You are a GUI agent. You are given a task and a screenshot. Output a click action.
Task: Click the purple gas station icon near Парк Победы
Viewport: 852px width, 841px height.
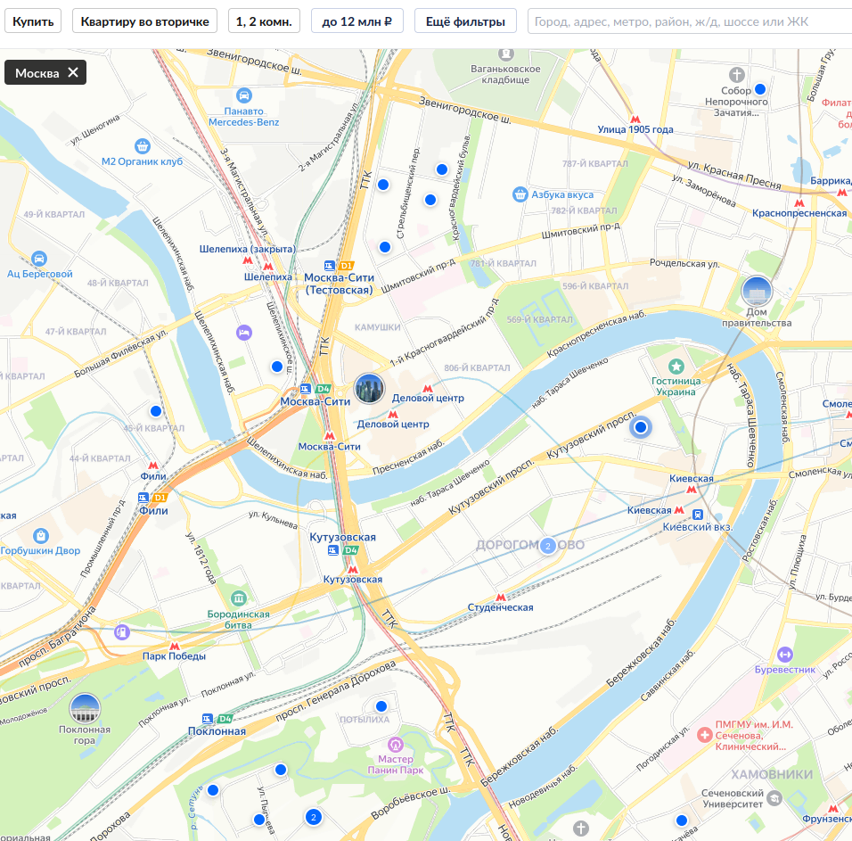[122, 632]
